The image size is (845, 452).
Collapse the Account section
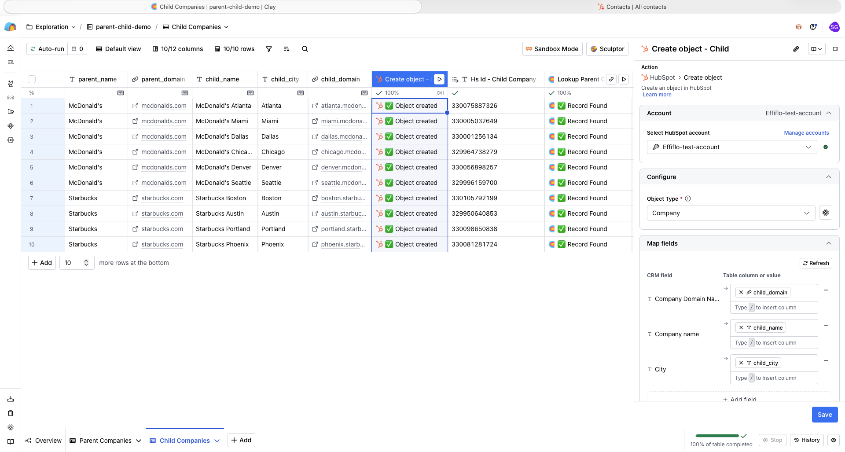point(829,113)
